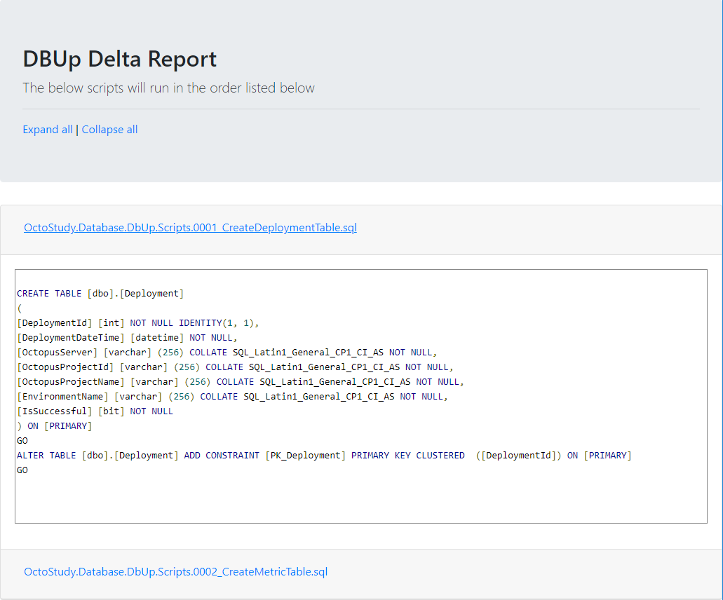
Task: Click the CREATE TABLE [dbo].[Deployment] line
Action: (x=100, y=294)
